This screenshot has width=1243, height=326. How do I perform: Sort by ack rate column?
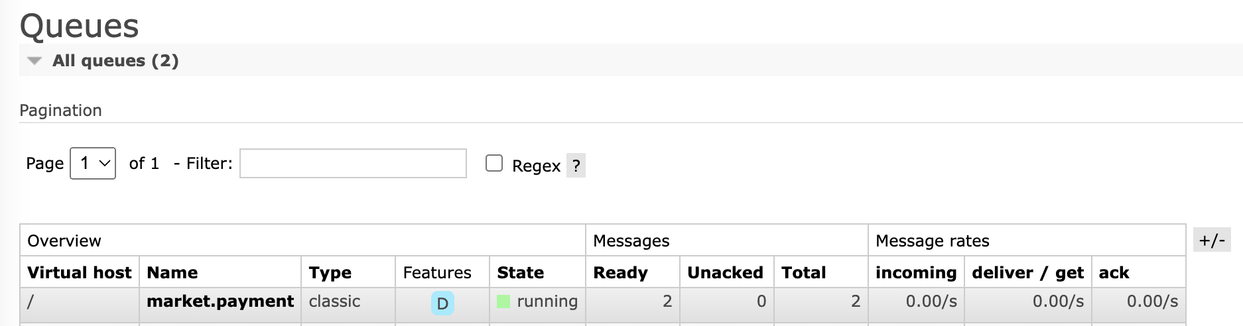point(1114,272)
